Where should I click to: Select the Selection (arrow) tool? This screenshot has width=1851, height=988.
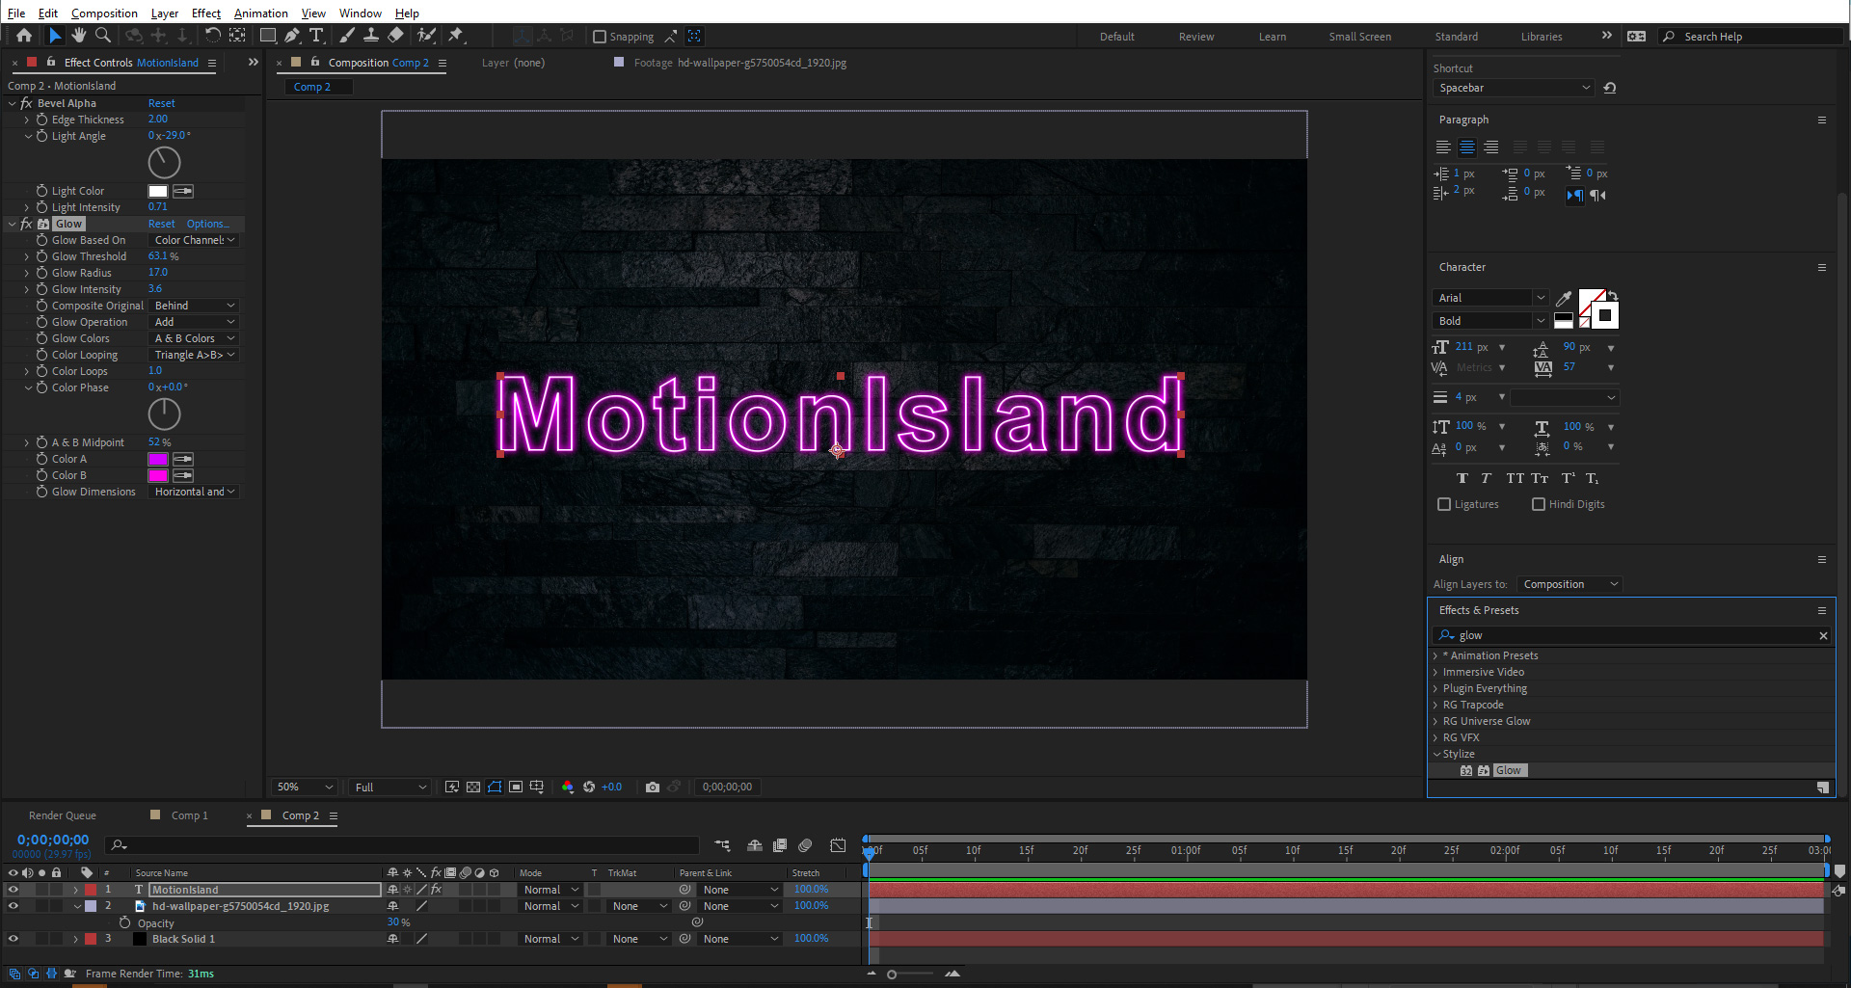[x=55, y=36]
